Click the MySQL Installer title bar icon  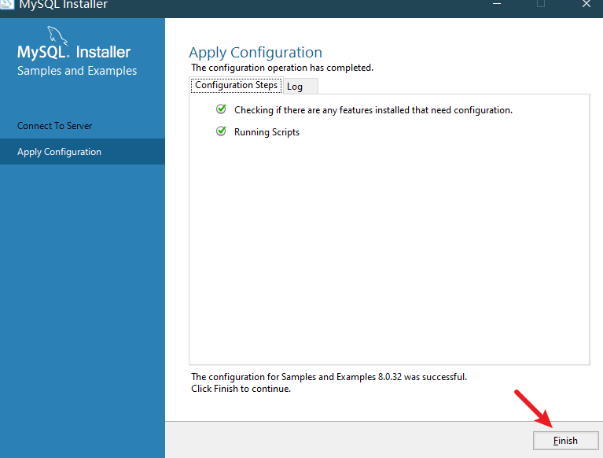point(6,4)
